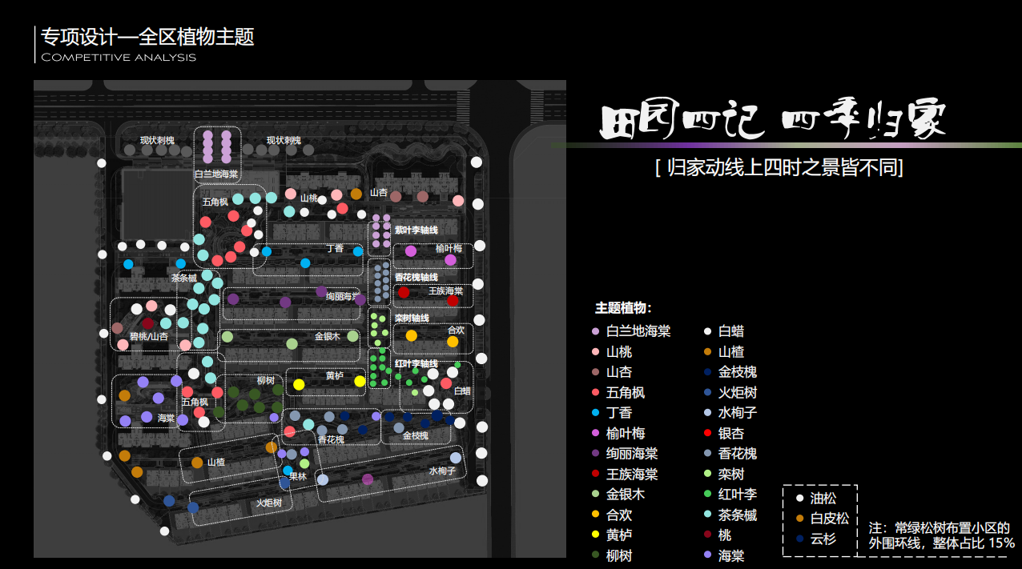This screenshot has height=569, width=1022.
Task: Click the 紫叶李轴线 label on the map
Action: (416, 230)
